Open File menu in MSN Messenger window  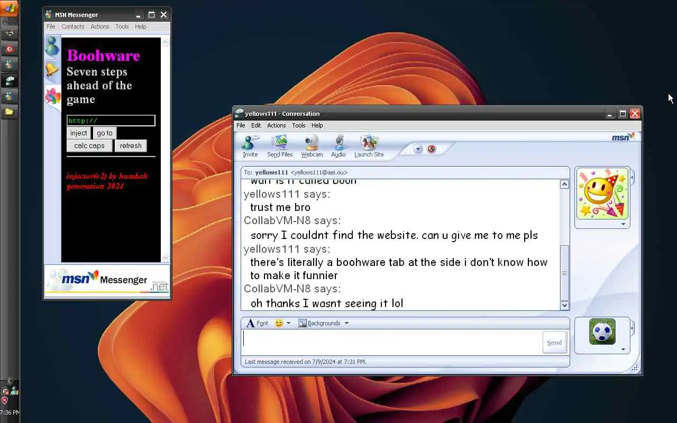point(51,26)
